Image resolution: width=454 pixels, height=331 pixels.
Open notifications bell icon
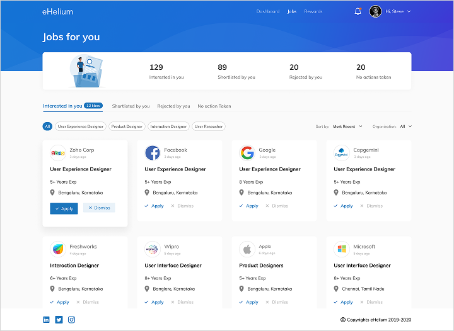[x=358, y=11]
